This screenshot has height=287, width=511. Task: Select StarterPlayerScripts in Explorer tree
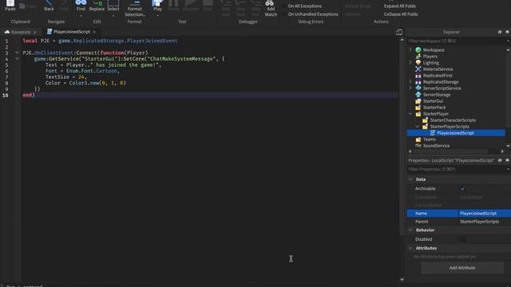pos(450,126)
